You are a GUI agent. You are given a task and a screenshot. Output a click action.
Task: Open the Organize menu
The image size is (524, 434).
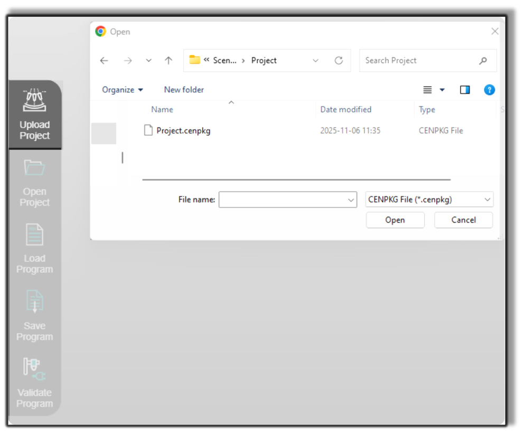(123, 90)
